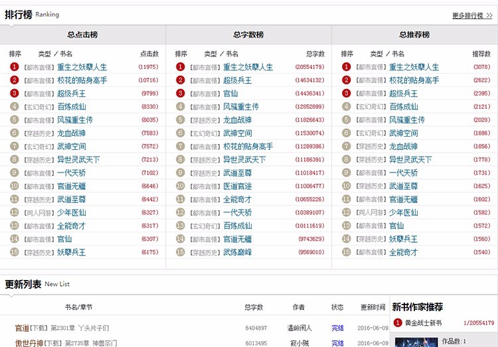Open the 傲世丹神 book link
The height and width of the screenshot is (347, 498).
point(29,343)
